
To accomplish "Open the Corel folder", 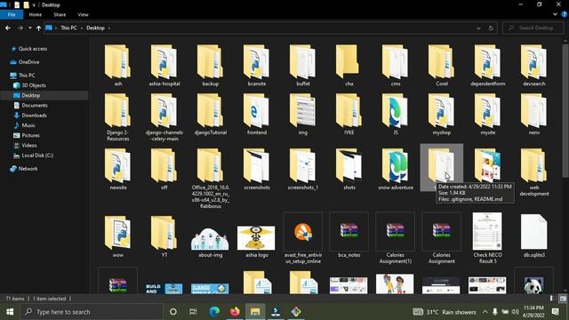I will coord(441,65).
